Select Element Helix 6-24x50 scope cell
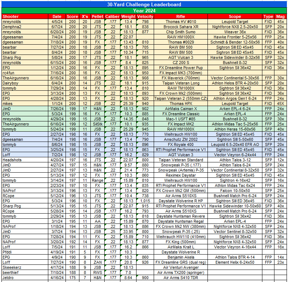The width and height of the screenshot is (288, 282). coord(235,262)
